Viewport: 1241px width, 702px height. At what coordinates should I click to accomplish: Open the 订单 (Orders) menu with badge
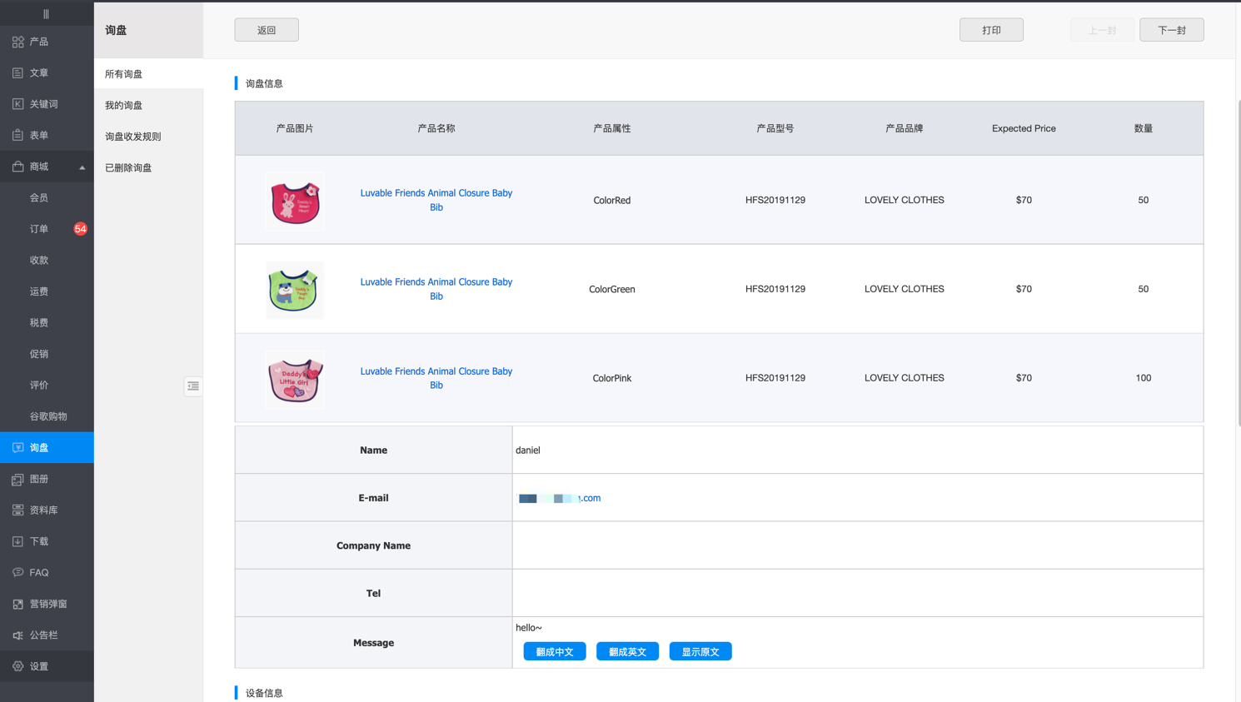coord(39,229)
